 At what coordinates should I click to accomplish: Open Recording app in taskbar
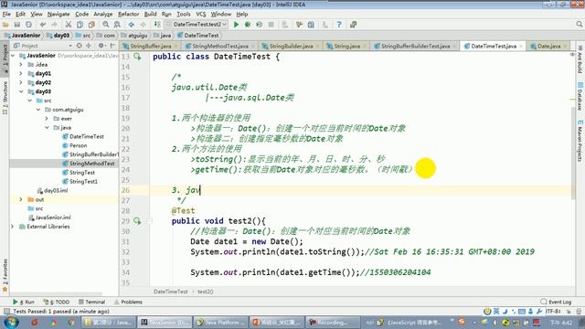(333, 322)
